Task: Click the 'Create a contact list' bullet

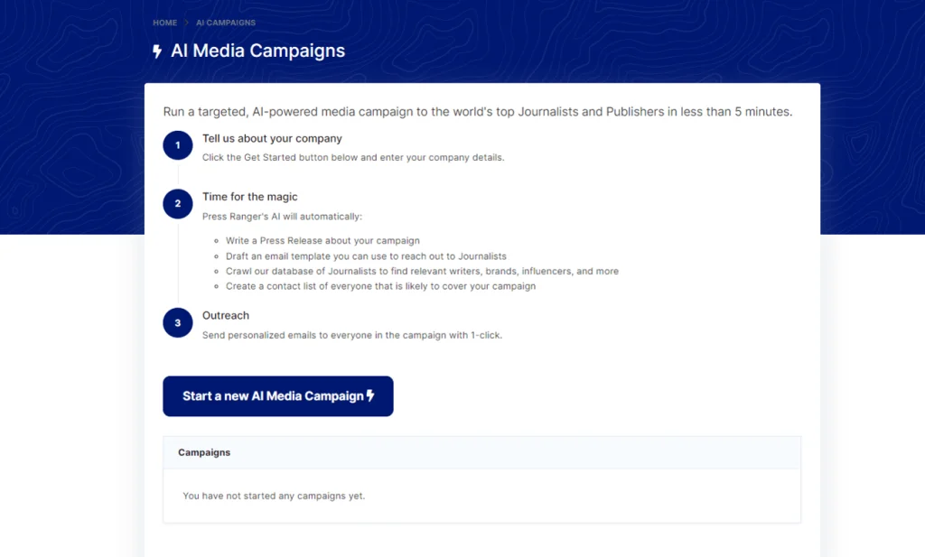Action: (380, 286)
